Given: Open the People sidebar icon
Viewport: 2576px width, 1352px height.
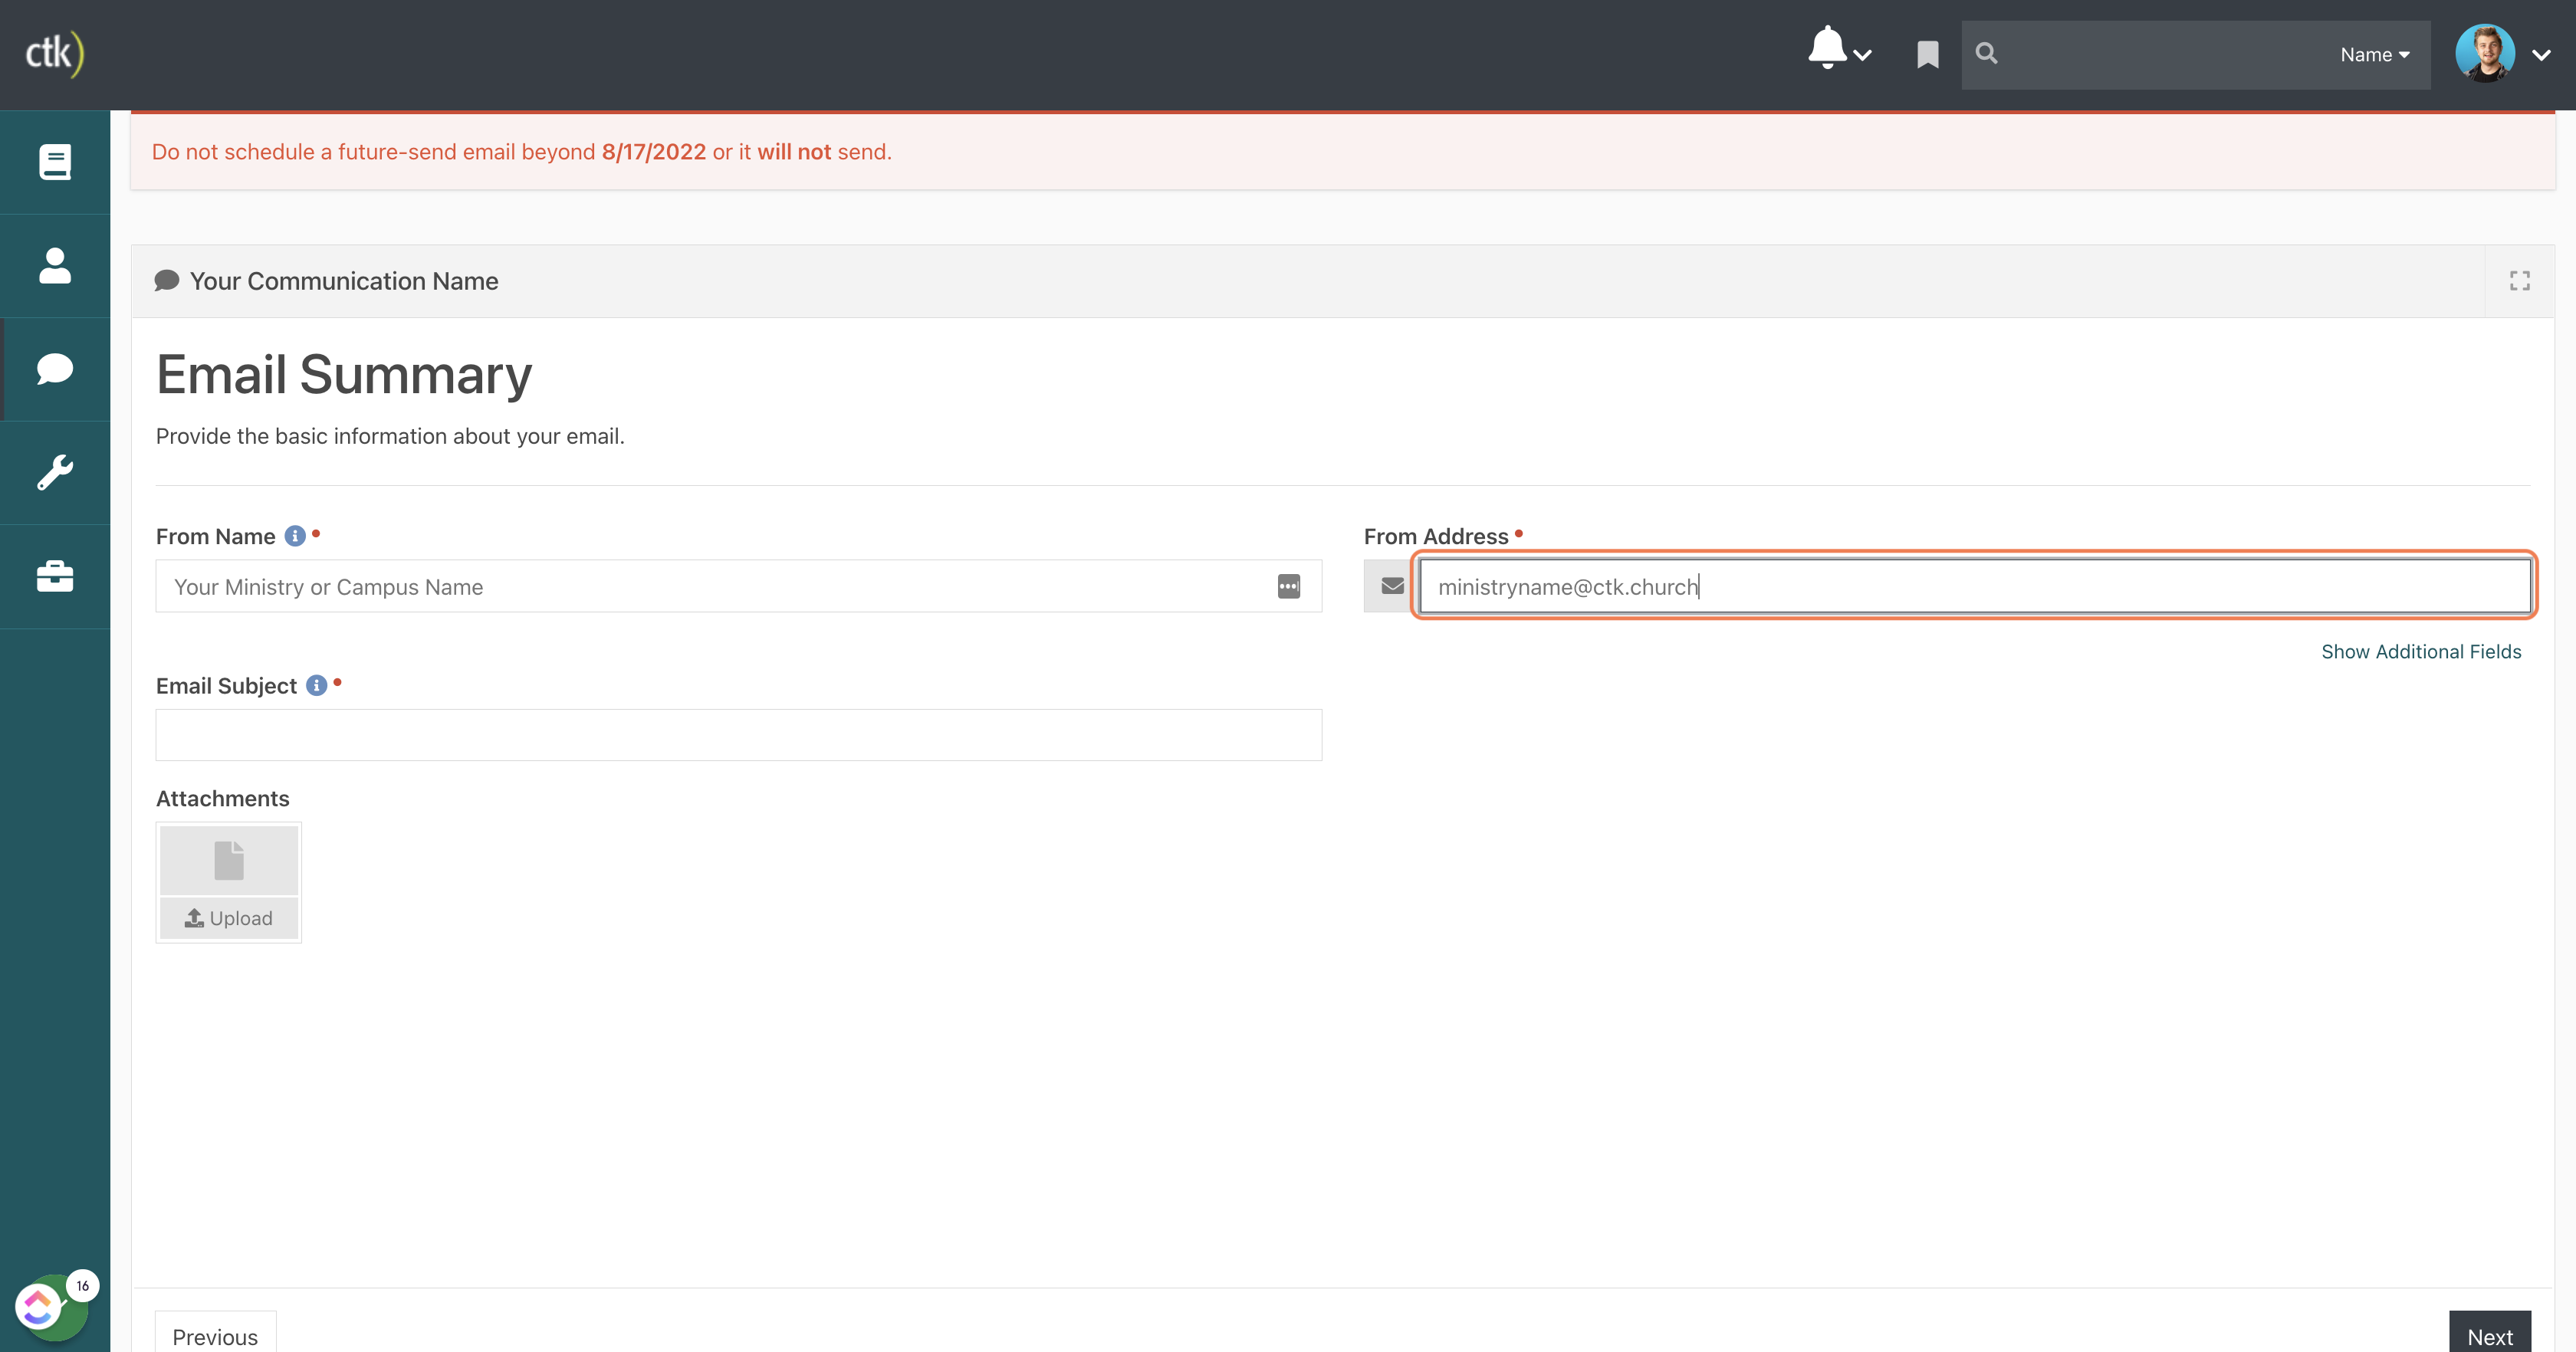Looking at the screenshot, I should pyautogui.click(x=55, y=266).
